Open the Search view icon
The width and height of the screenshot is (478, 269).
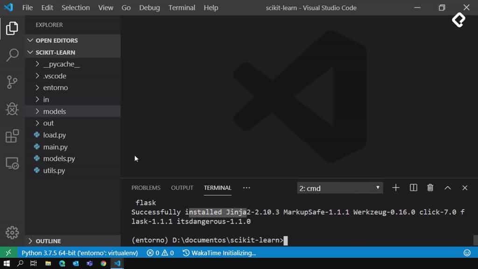tap(12, 55)
